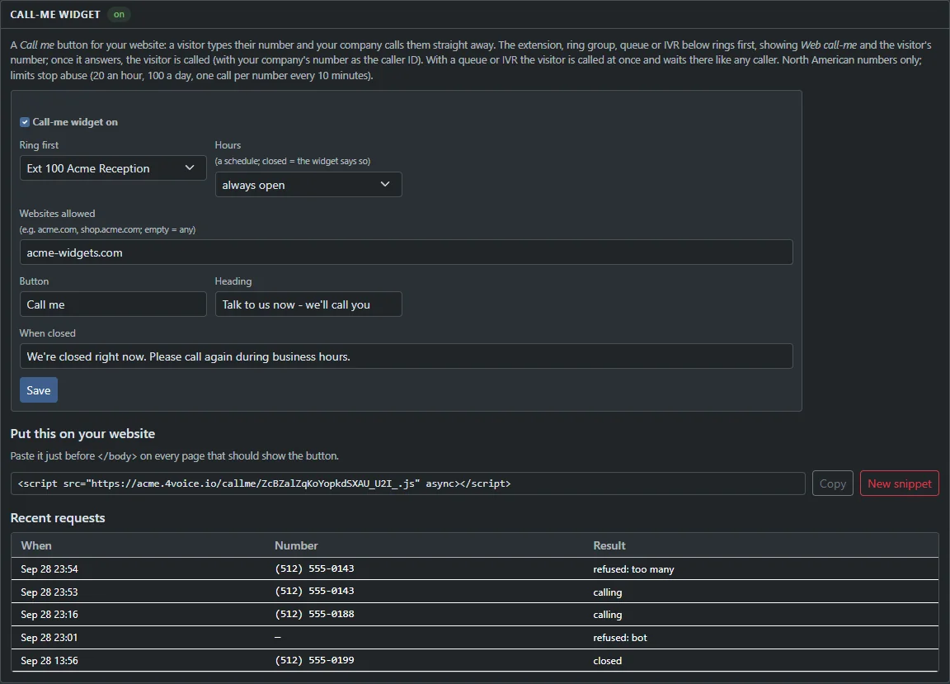The image size is (950, 684).
Task: Select the 'Number' column header
Action: [296, 545]
